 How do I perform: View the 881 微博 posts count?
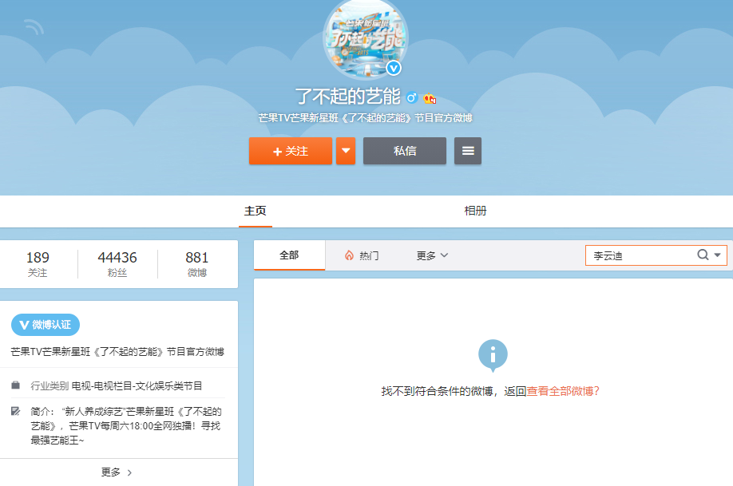(x=196, y=264)
